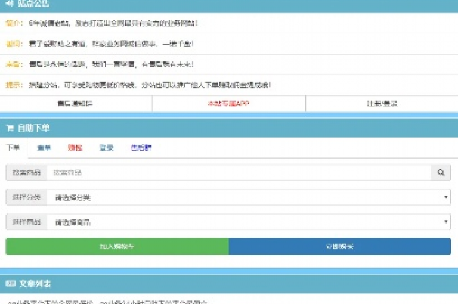Click the 简介 announcement text line
Screen dimensions: 458x304
pos(101,23)
